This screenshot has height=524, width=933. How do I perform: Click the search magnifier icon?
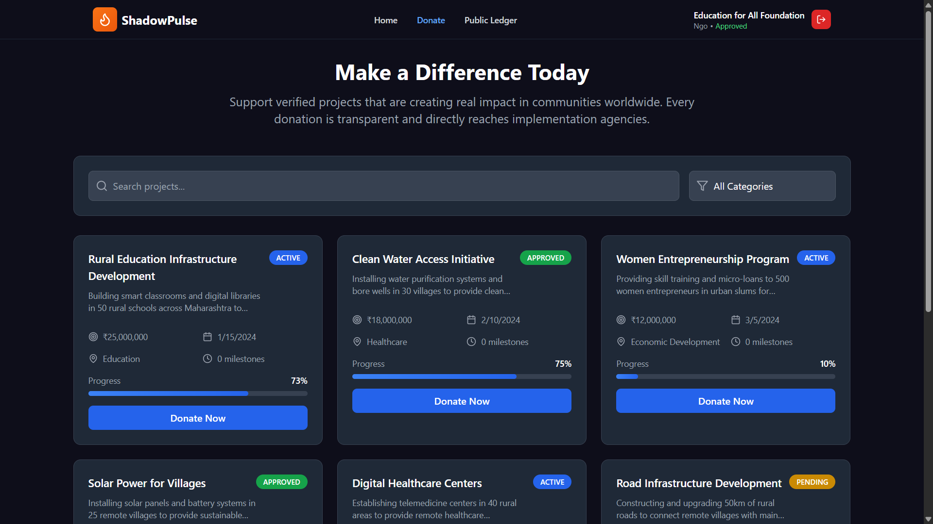pos(102,186)
